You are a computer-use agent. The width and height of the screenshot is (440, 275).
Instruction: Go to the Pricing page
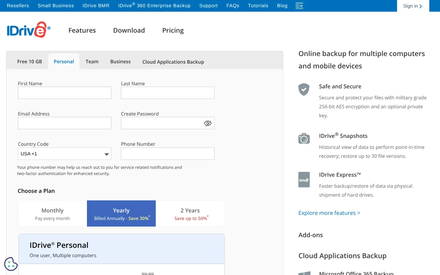point(173,30)
